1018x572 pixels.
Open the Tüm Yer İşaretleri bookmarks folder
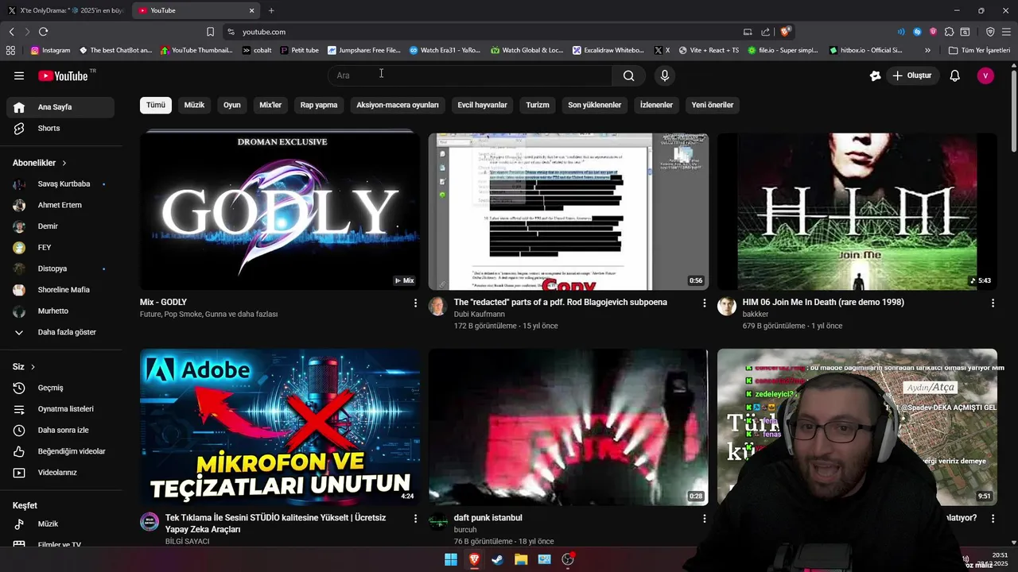pos(979,50)
